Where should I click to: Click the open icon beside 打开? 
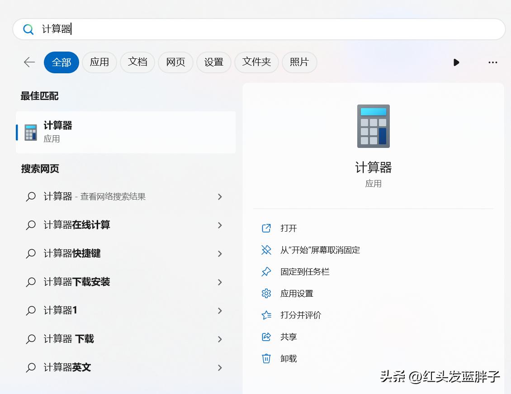pyautogui.click(x=266, y=228)
